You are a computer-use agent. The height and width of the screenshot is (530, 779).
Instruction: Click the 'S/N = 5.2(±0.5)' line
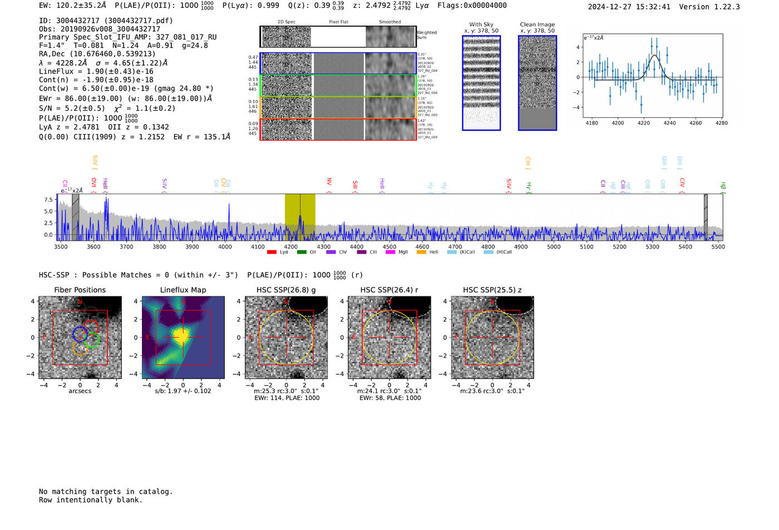tap(107, 108)
